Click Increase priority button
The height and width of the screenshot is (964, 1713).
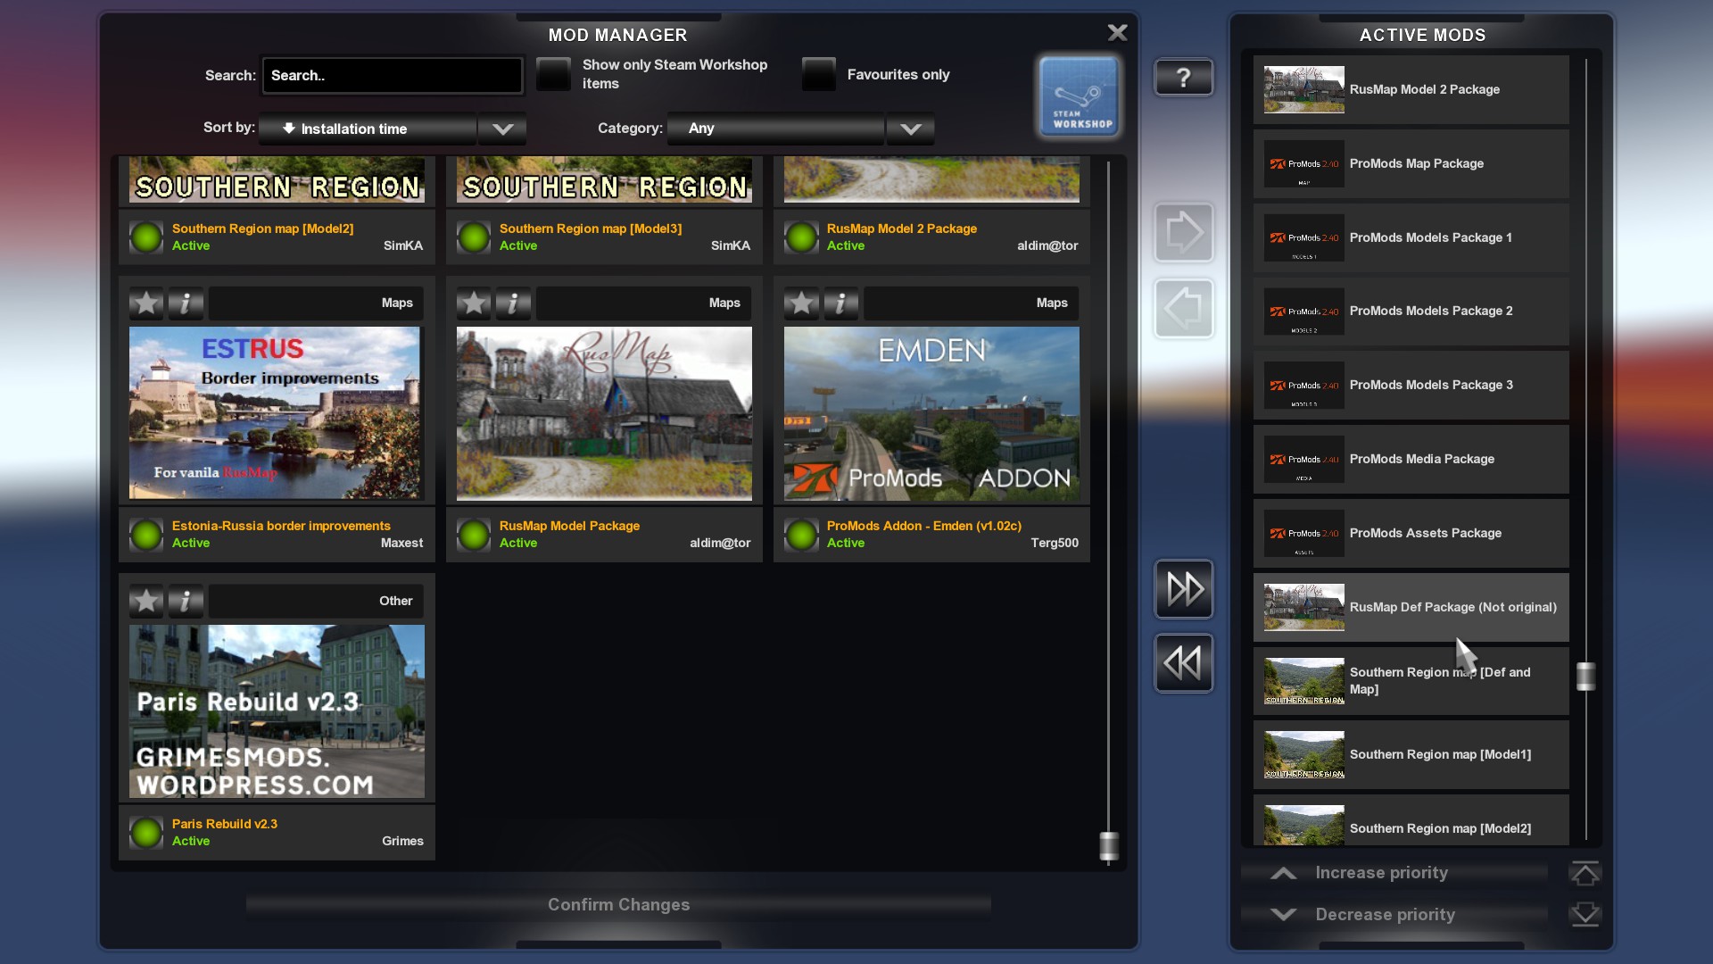point(1395,873)
